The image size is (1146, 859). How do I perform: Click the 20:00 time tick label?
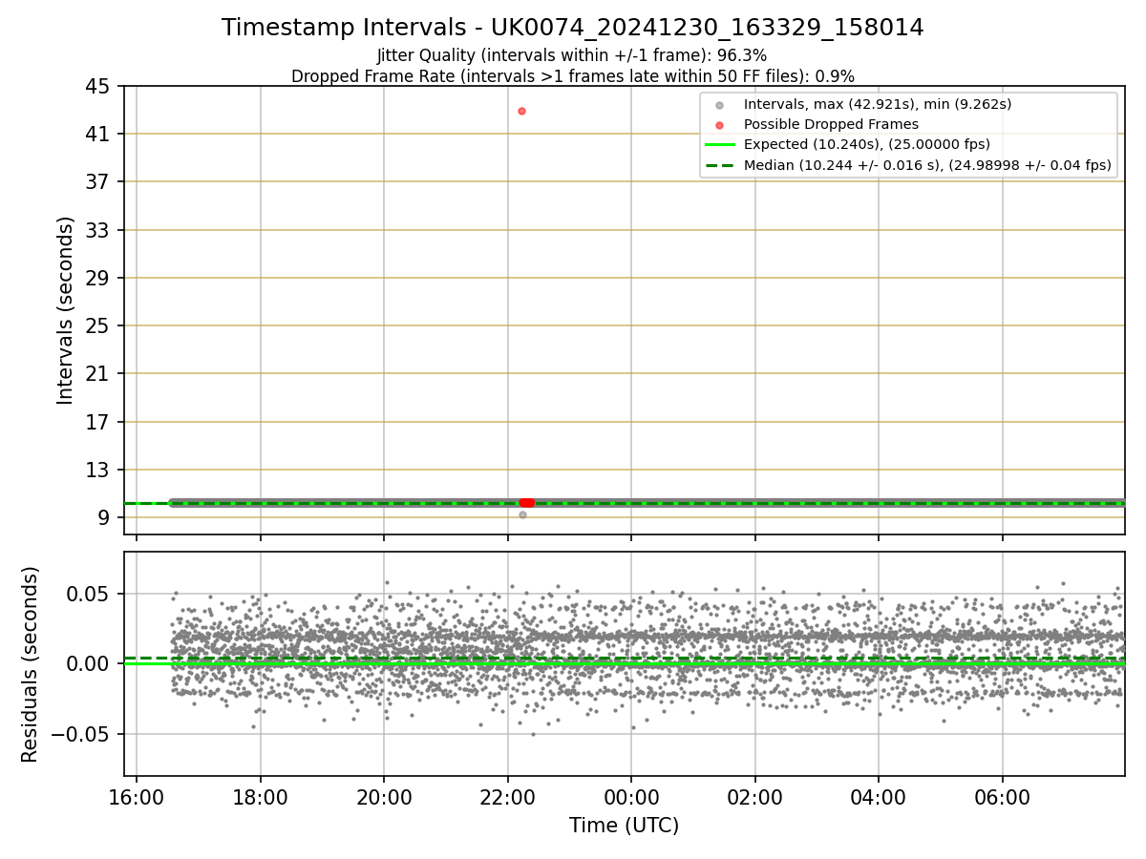tap(384, 796)
